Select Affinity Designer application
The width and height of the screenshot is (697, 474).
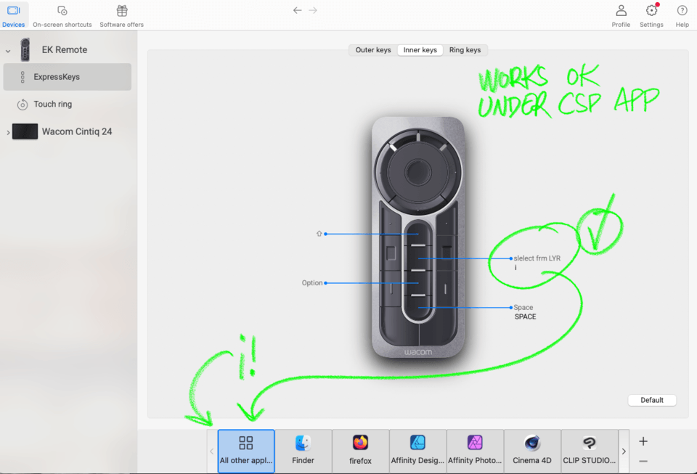click(418, 451)
